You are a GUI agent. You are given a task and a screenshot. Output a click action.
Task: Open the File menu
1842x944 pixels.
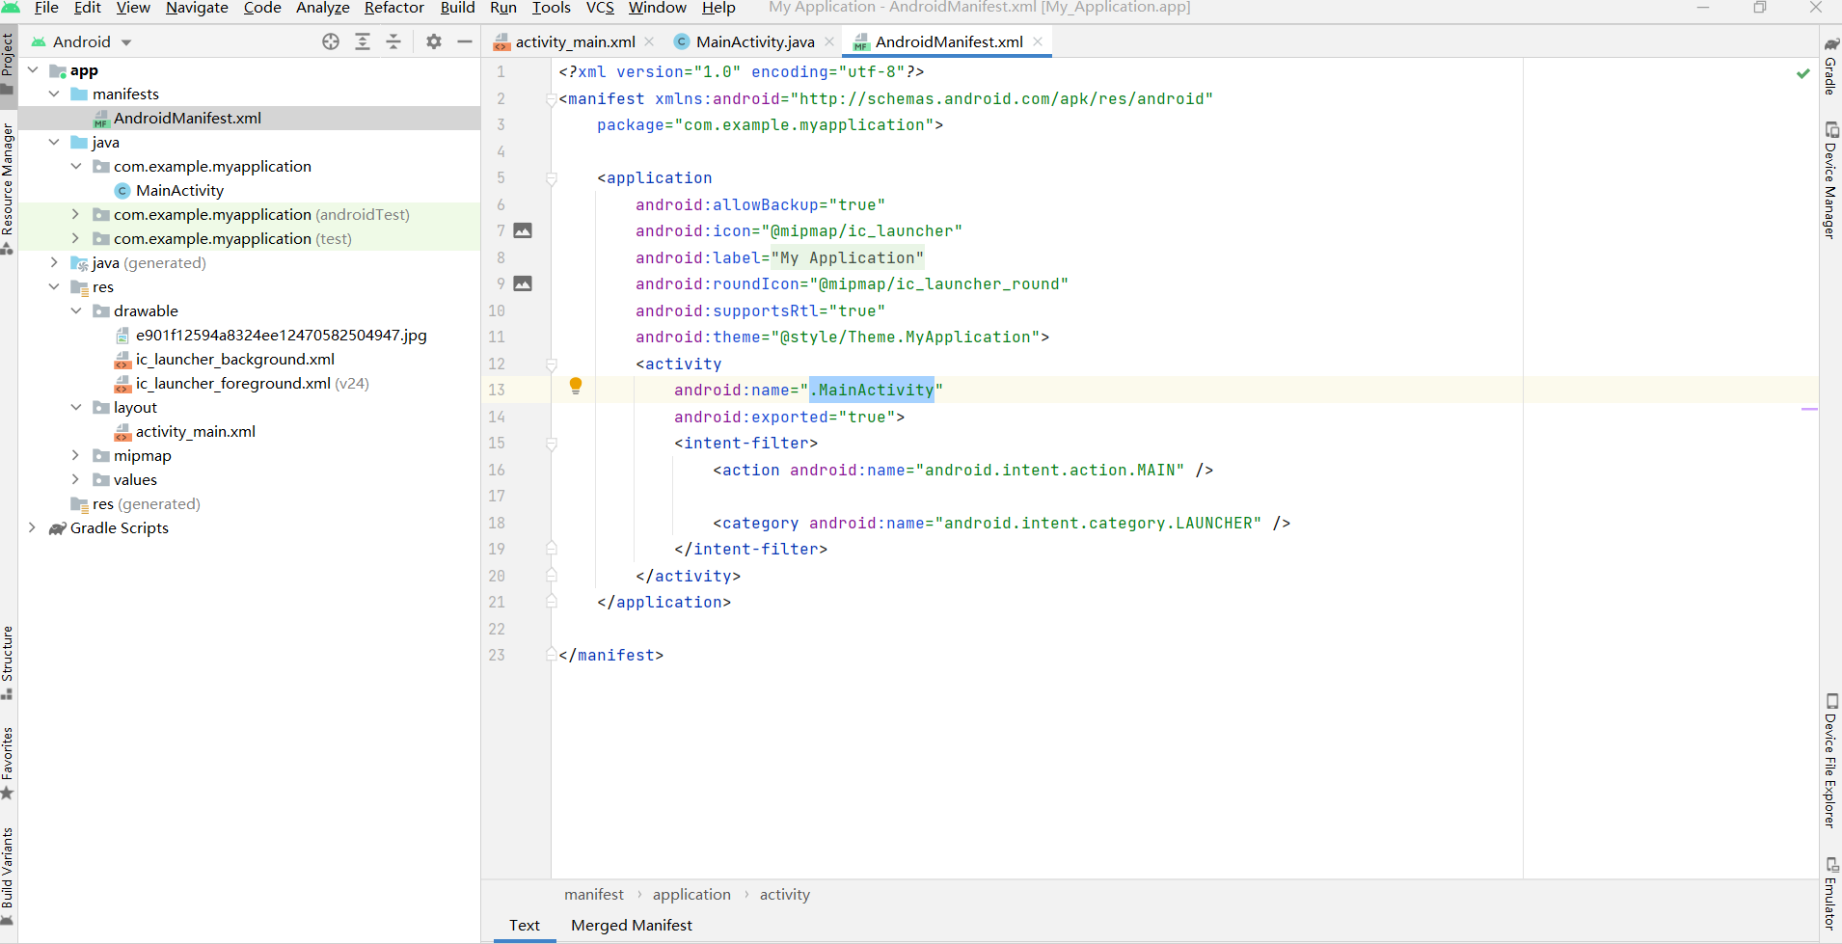click(x=46, y=8)
